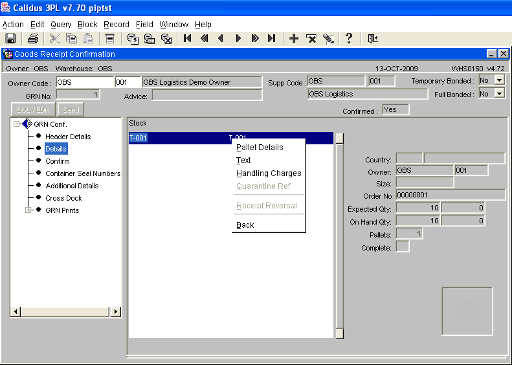Click the Send button
Viewport: 512px width, 365px height.
point(71,110)
